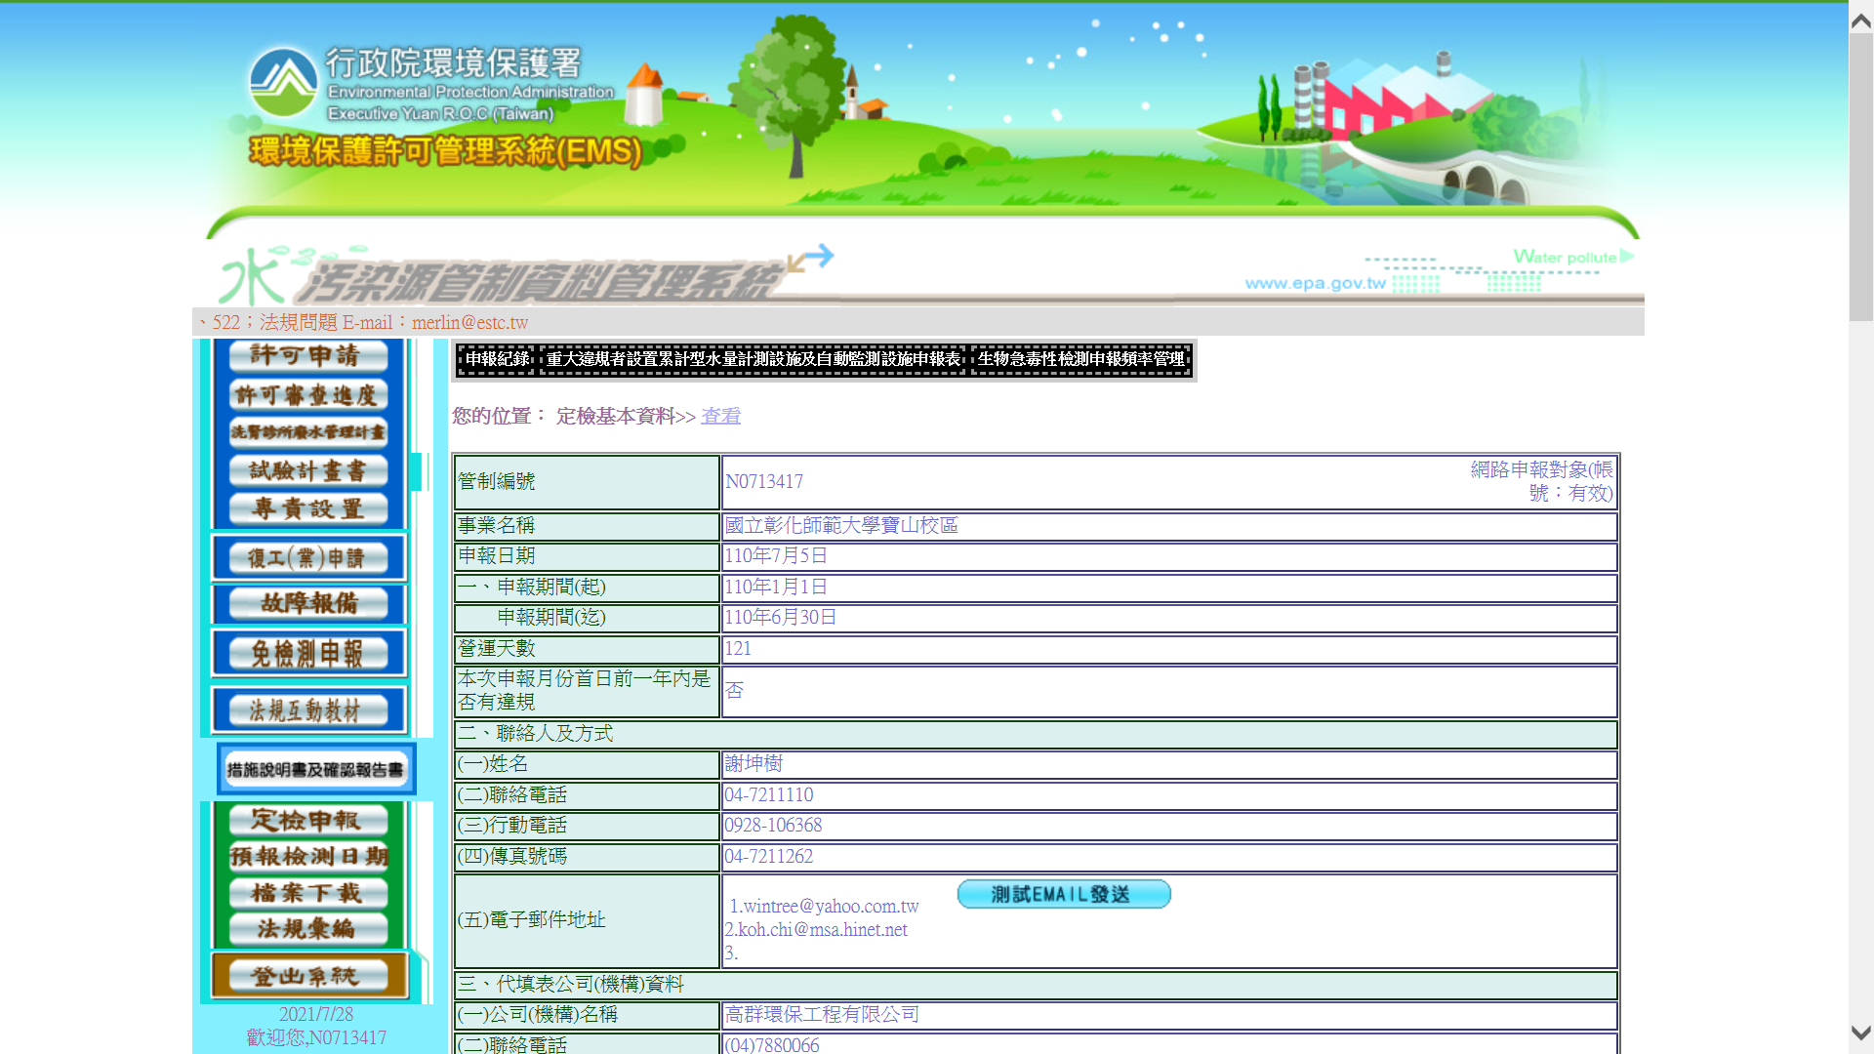The width and height of the screenshot is (1874, 1054).
Task: Select 國立彰化師範大學寶山校區 text
Action: [x=841, y=526]
